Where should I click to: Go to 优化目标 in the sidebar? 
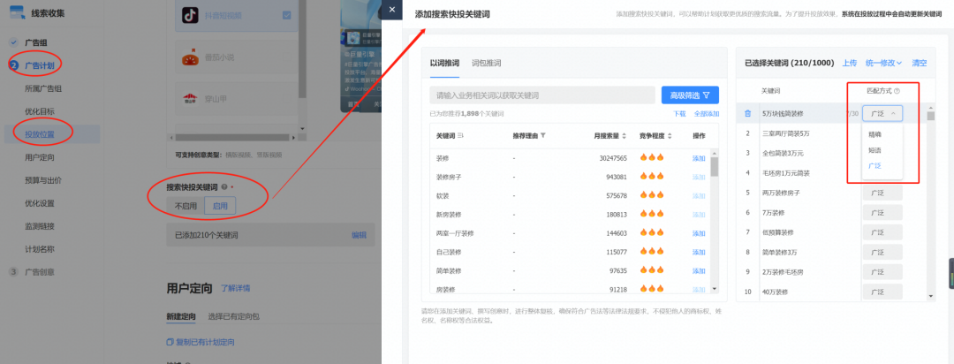coord(40,111)
